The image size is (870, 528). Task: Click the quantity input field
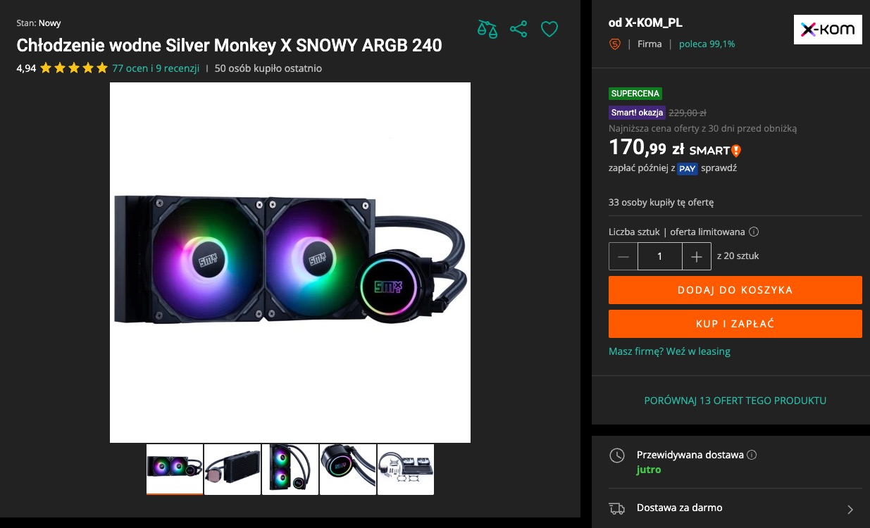pos(659,257)
